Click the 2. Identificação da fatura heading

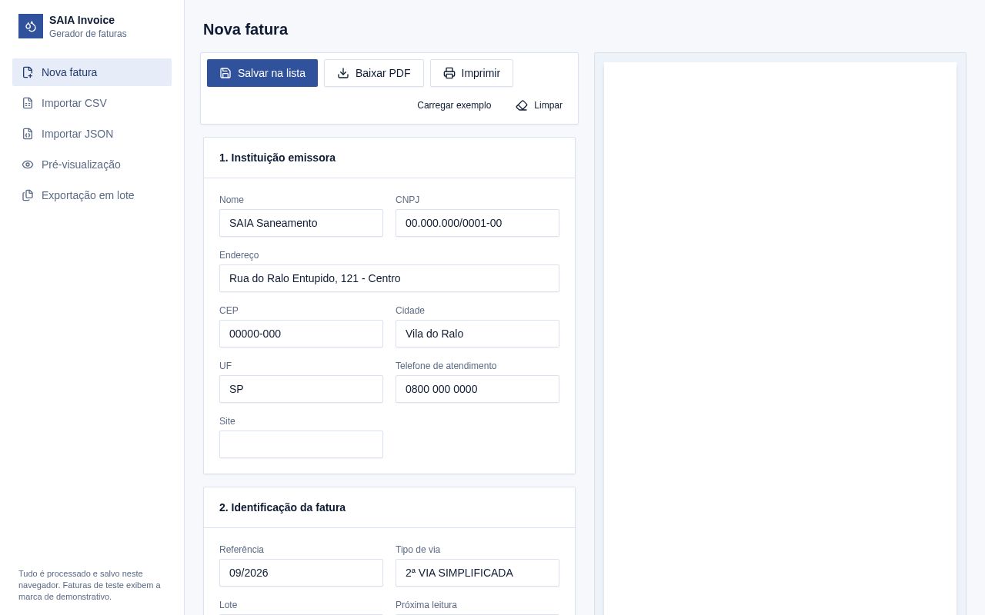tap(282, 507)
